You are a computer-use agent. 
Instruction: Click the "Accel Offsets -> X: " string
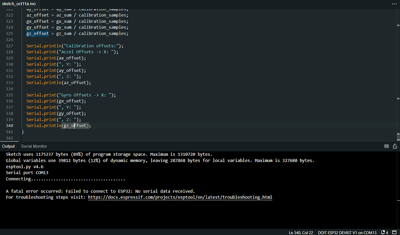click(87, 52)
